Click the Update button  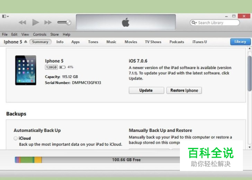[146, 90]
